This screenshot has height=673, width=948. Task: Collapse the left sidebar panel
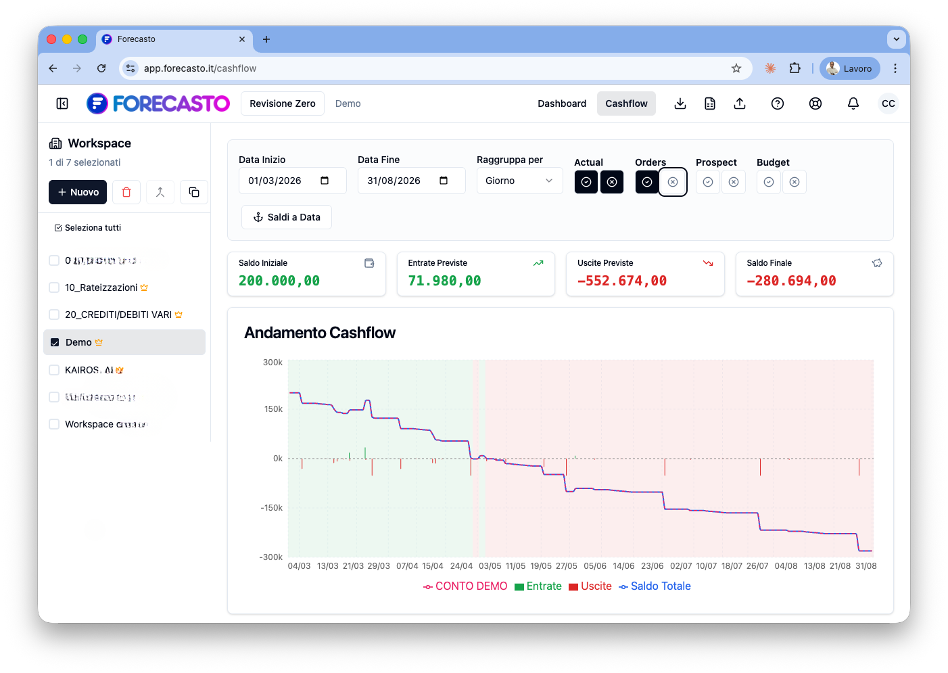[62, 103]
